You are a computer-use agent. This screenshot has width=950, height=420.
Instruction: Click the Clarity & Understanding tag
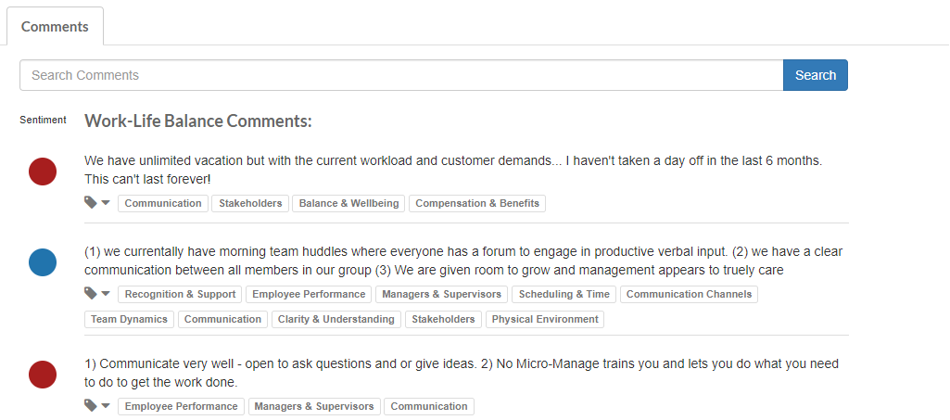(x=336, y=319)
